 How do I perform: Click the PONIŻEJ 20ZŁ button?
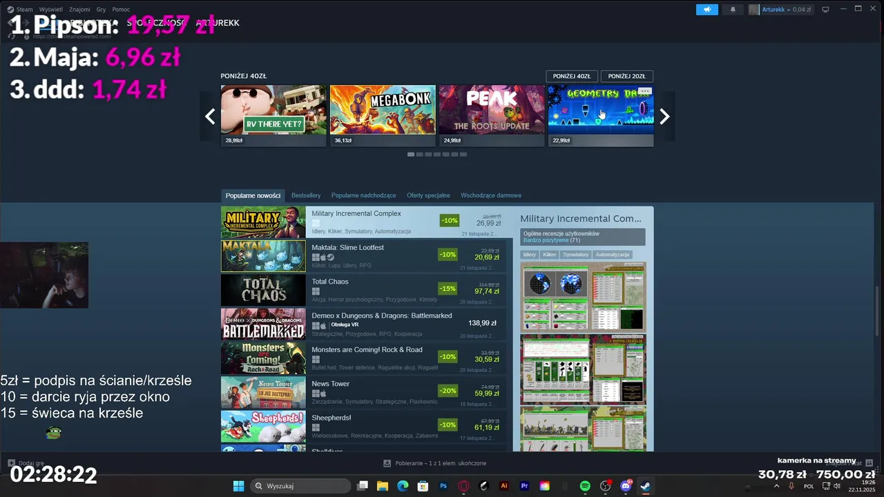tap(627, 76)
